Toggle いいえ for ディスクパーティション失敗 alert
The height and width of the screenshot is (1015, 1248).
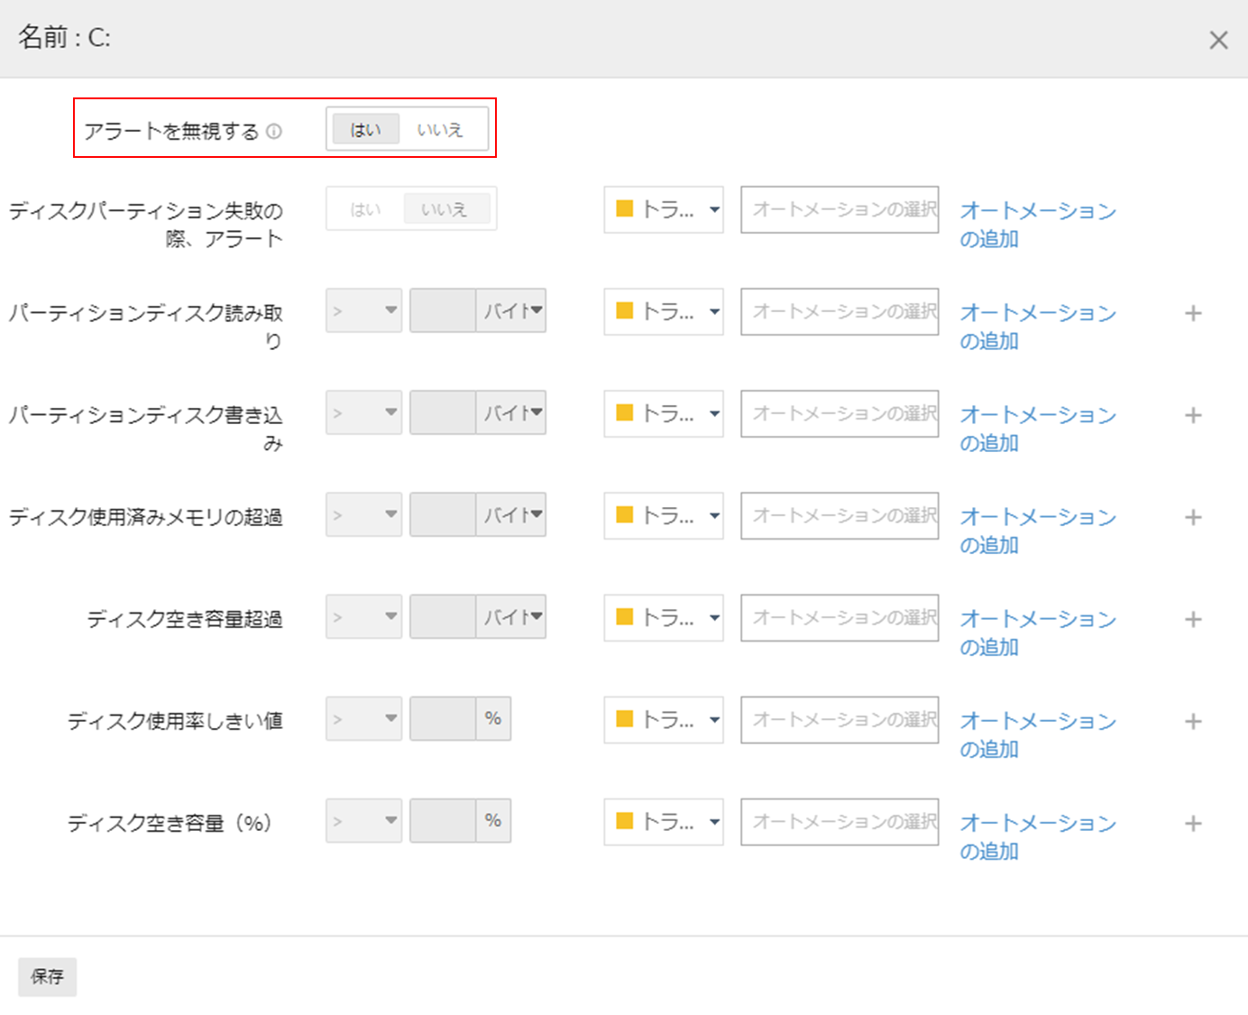tap(445, 209)
